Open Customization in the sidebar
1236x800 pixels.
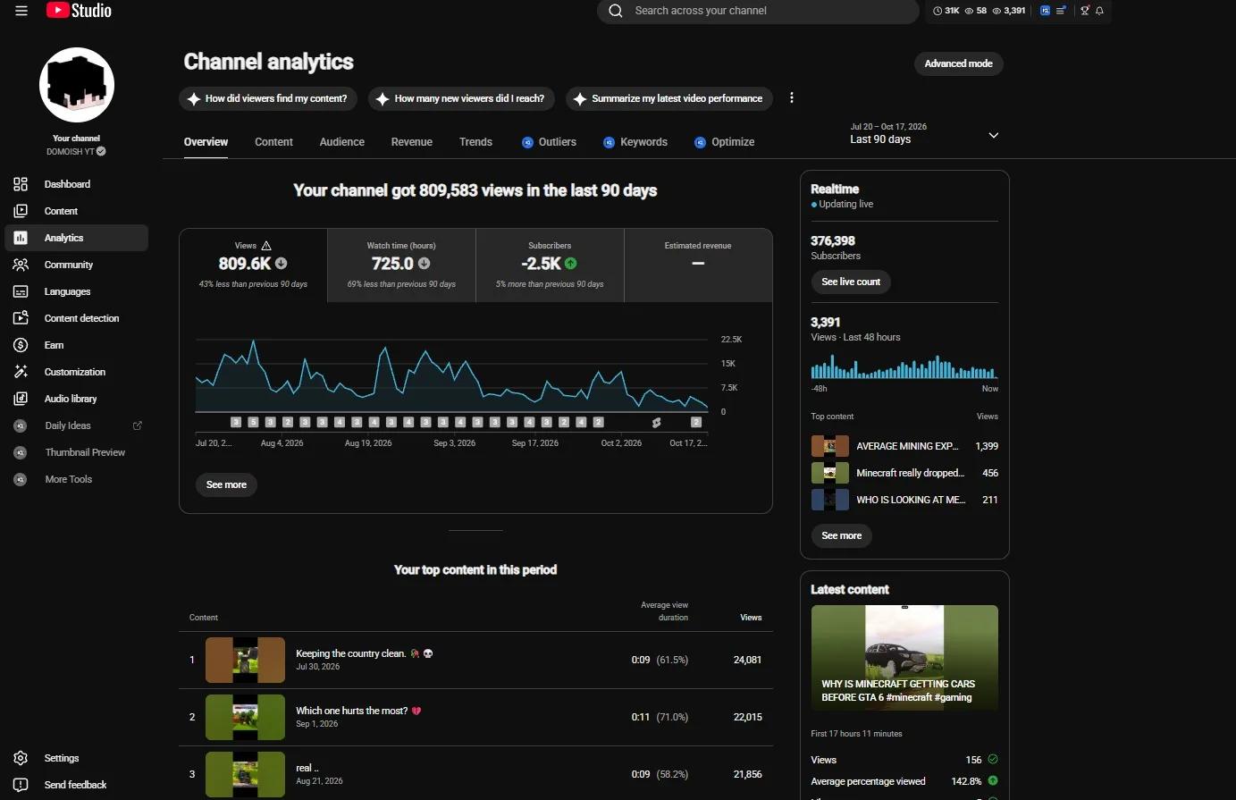(77, 372)
